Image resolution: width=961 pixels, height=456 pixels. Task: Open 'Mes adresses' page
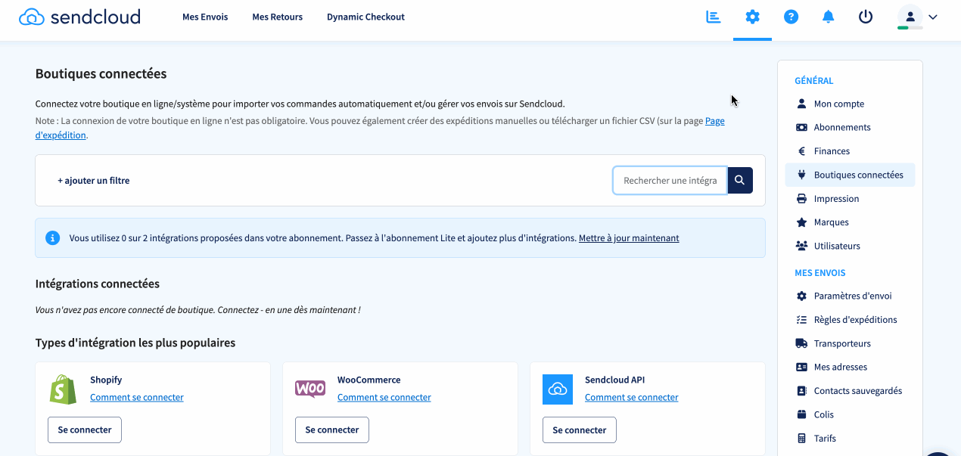[841, 367]
